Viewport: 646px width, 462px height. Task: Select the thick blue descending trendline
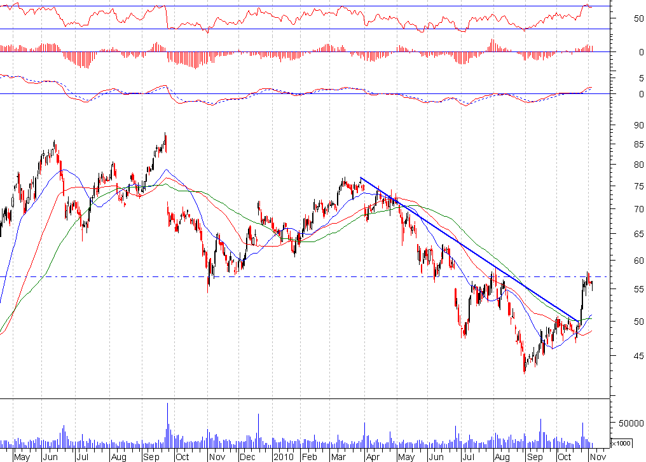coord(470,250)
